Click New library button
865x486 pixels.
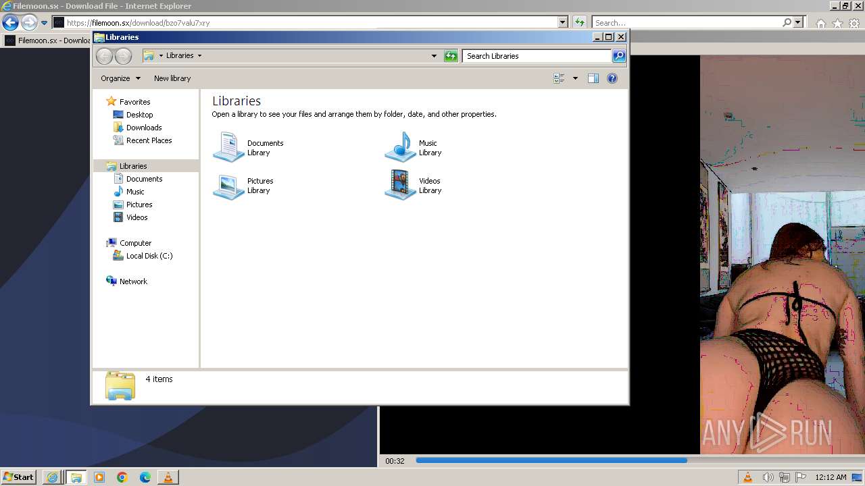[172, 78]
